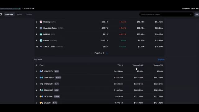Viewport: 199px width, 112px height.
Task: Click the ETH/USDT pool pair icon
Action: pyautogui.click(x=41, y=90)
